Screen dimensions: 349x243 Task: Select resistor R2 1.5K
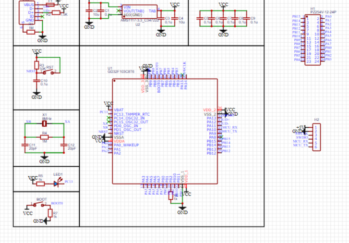tap(56, 13)
